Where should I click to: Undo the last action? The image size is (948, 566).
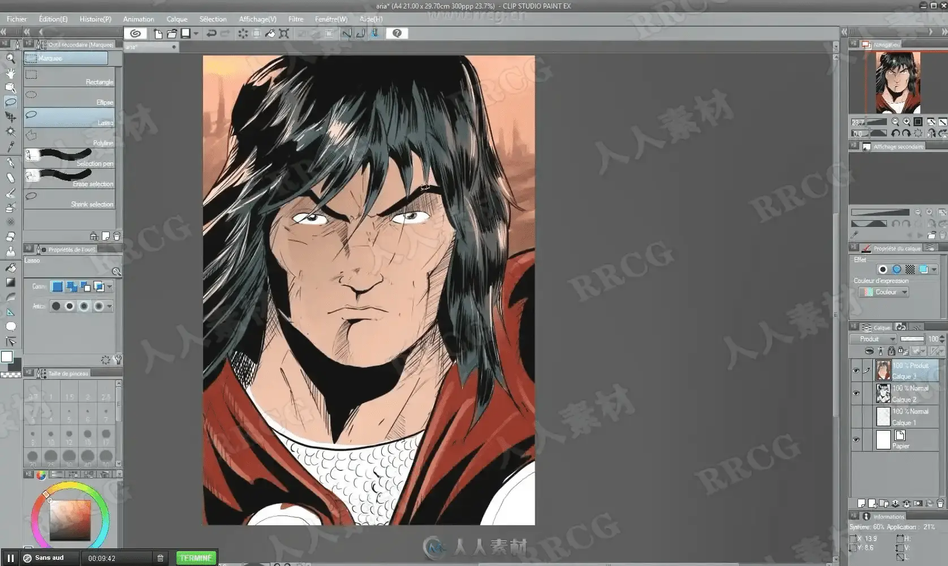(x=211, y=33)
